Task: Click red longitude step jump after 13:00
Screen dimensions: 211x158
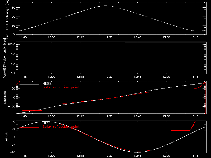Action: pyautogui.click(x=171, y=90)
